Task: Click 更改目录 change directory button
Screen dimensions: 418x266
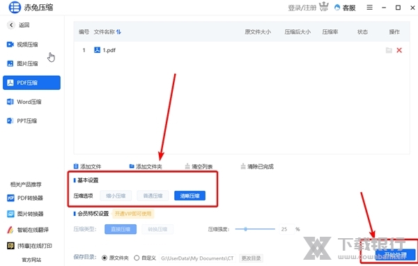Action: (251, 258)
